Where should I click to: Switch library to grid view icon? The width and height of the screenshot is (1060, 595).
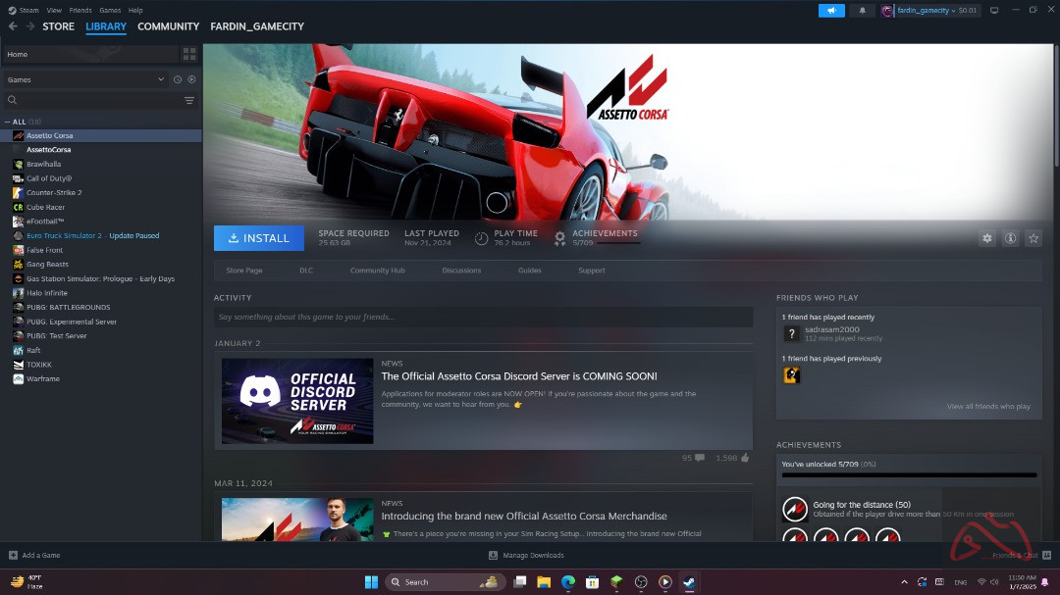pyautogui.click(x=189, y=54)
